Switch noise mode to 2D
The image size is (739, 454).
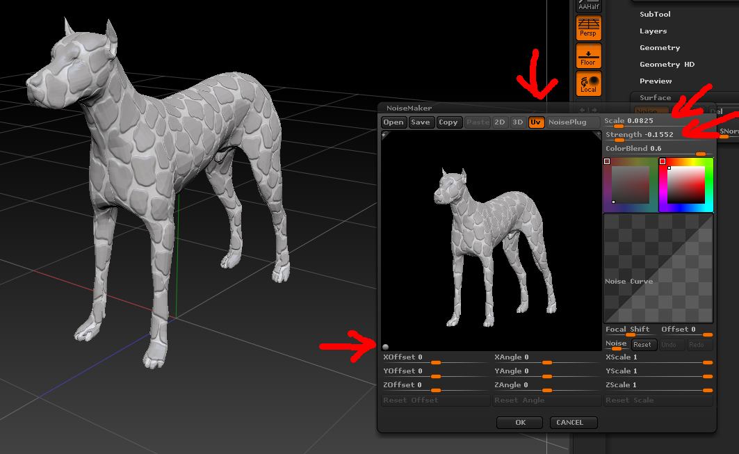tap(500, 122)
